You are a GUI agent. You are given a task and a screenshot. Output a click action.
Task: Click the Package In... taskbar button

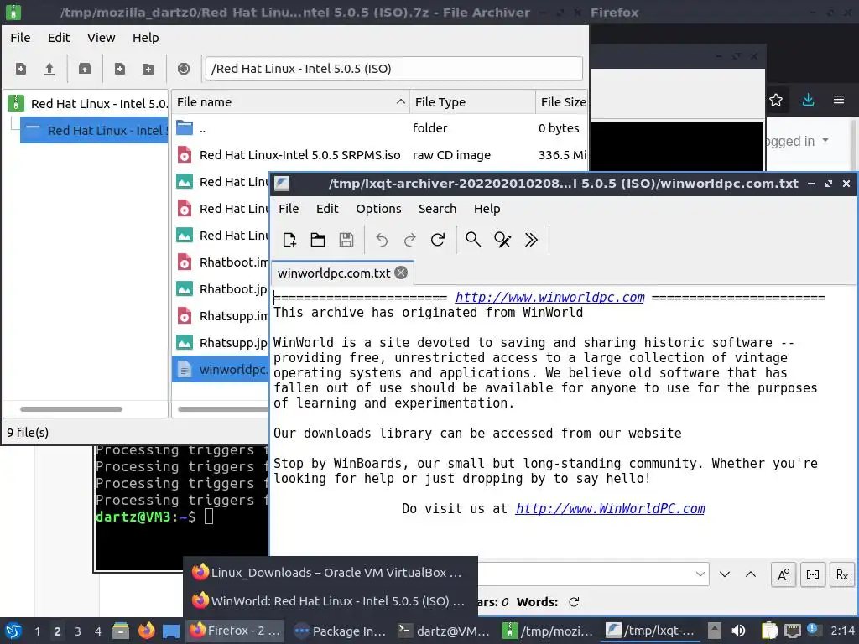(x=340, y=631)
